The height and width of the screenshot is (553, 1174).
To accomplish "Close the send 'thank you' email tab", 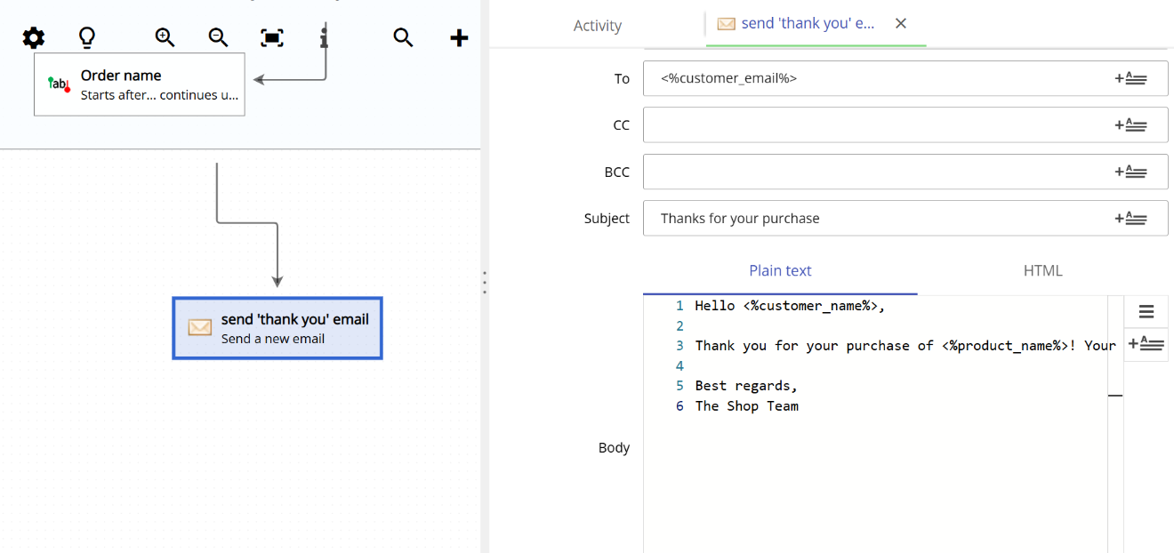I will click(900, 23).
